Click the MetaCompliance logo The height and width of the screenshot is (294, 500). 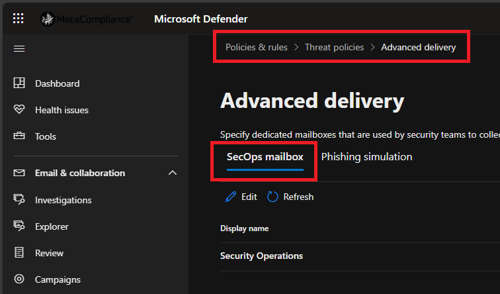pyautogui.click(x=86, y=19)
